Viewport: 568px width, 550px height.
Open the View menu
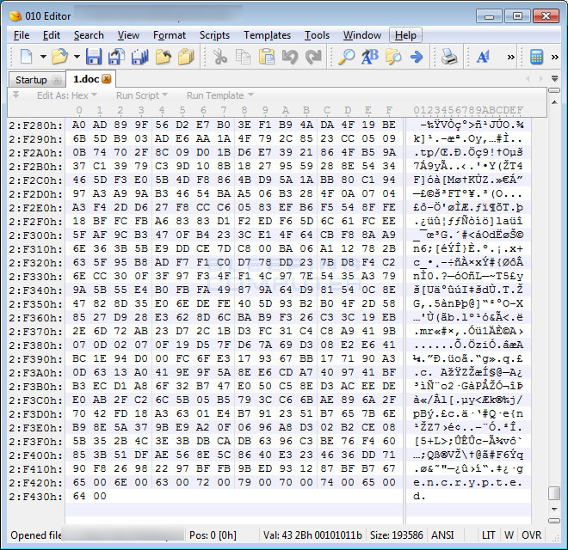pos(128,35)
